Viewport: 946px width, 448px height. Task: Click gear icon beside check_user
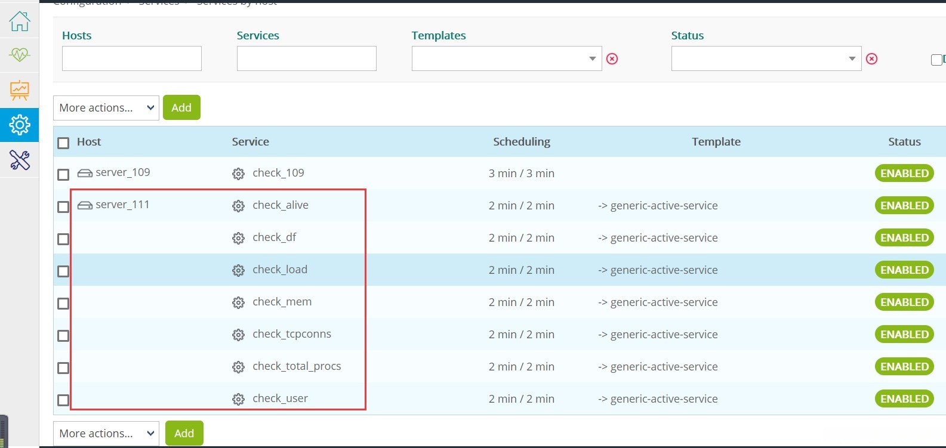(x=238, y=399)
